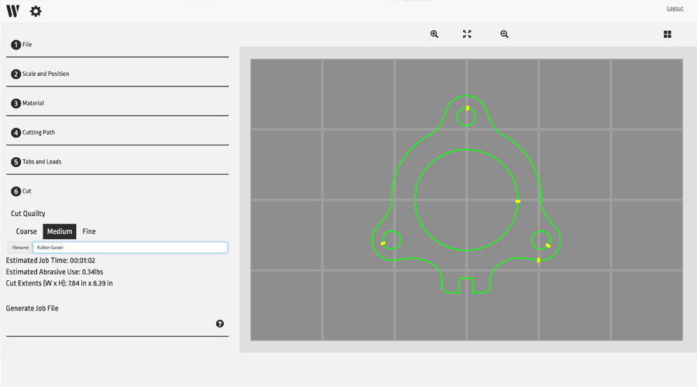Expand the Scale and Position step

(x=118, y=74)
